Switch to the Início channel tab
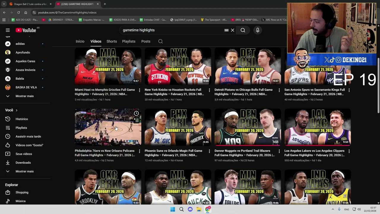This screenshot has height=214, width=380. pos(80,41)
